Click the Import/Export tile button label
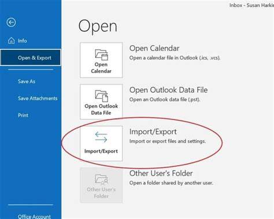 coord(101,151)
